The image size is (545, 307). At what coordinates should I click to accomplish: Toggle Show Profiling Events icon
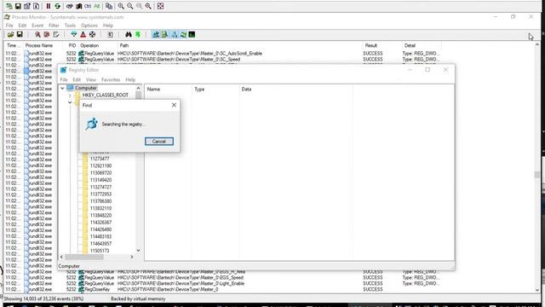click(192, 34)
